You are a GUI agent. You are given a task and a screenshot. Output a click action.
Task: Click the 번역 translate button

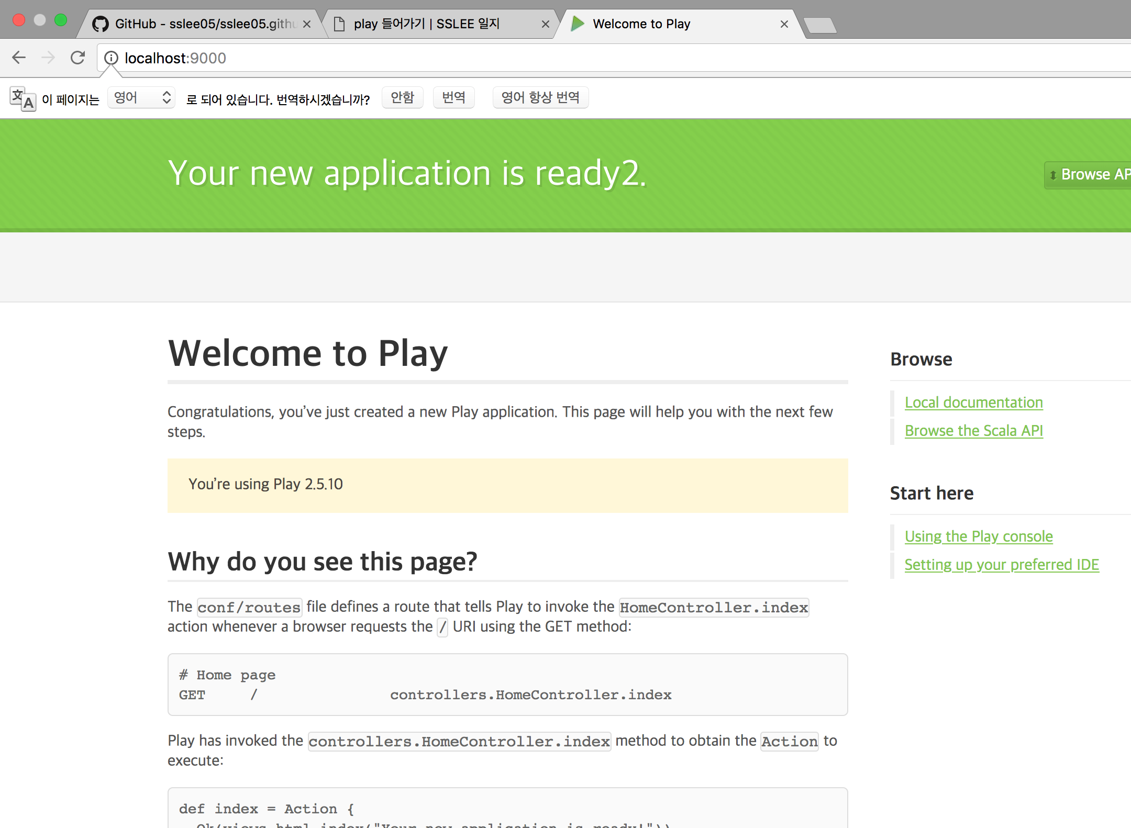[x=453, y=97]
